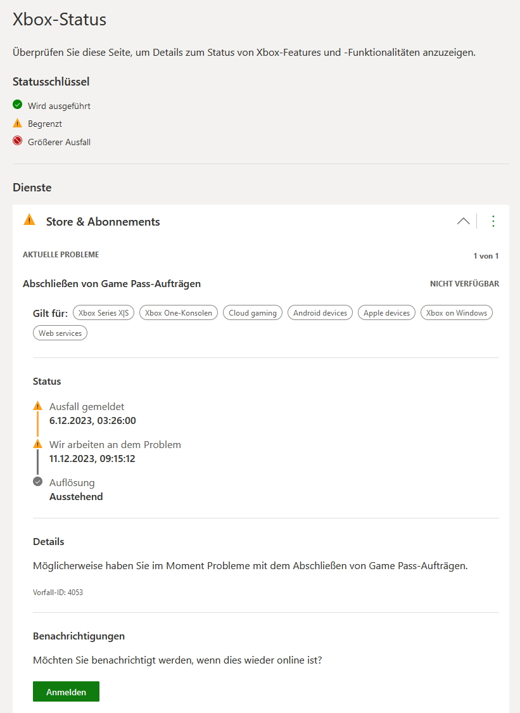Click the Möglicherweise haben Sie im Moment Probleme sentence

coord(250,566)
